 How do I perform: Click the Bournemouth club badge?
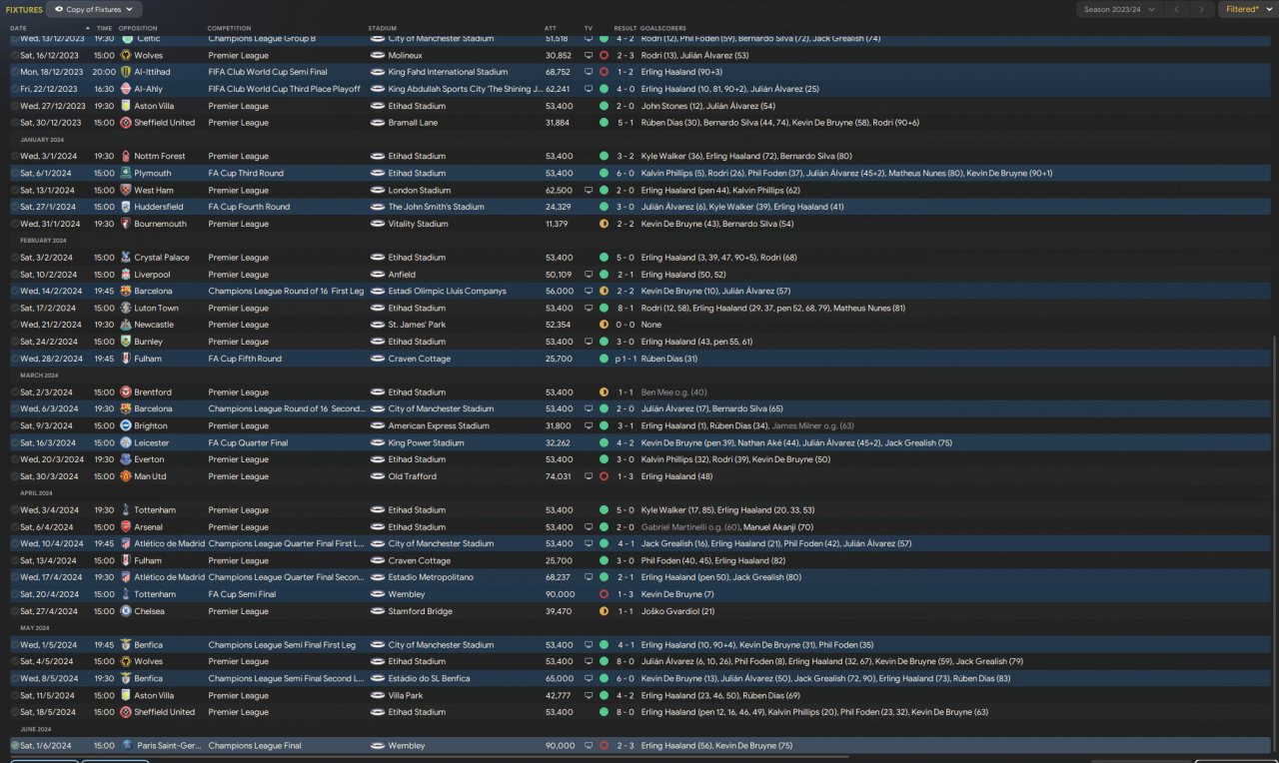point(126,224)
